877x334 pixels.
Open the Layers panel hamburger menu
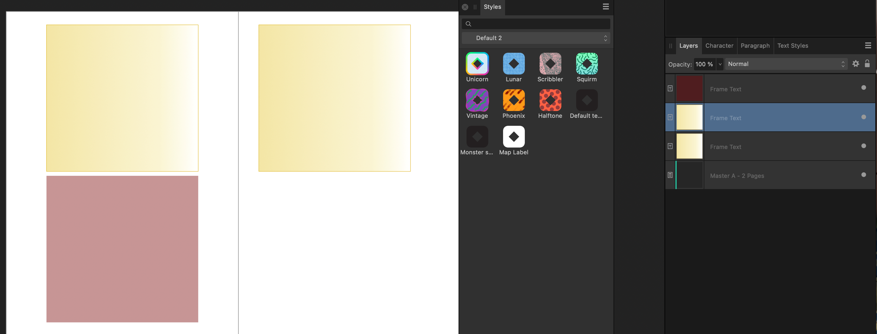tap(868, 45)
